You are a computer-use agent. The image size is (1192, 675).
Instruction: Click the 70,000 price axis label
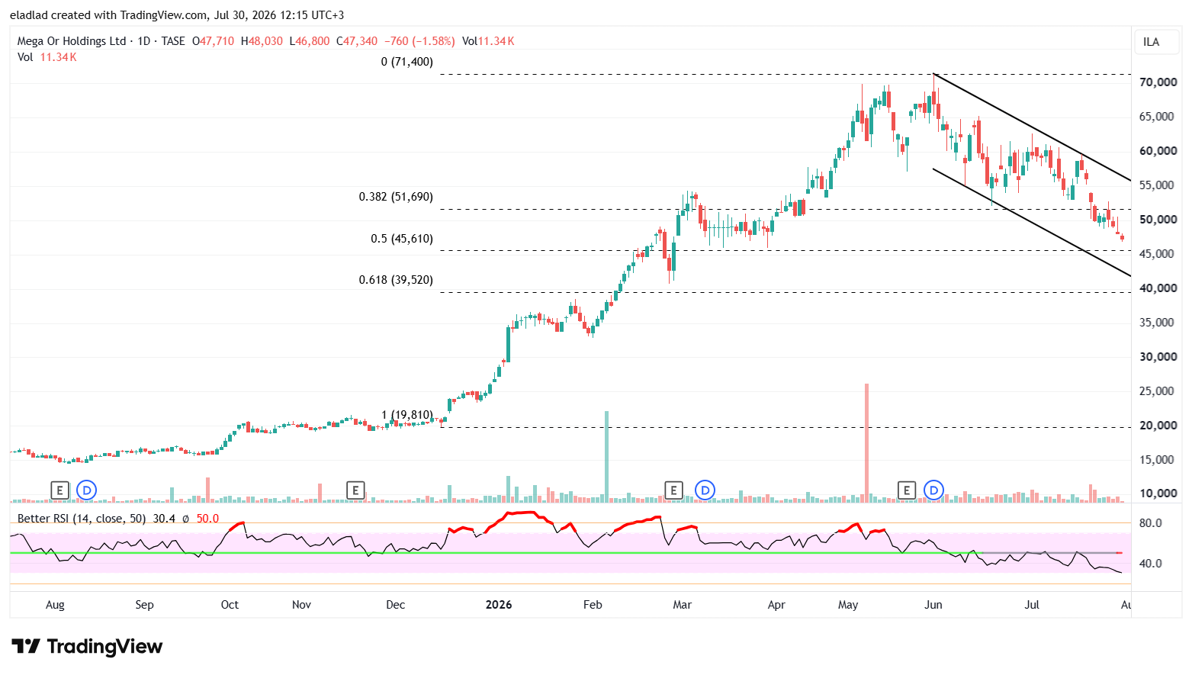tap(1158, 82)
